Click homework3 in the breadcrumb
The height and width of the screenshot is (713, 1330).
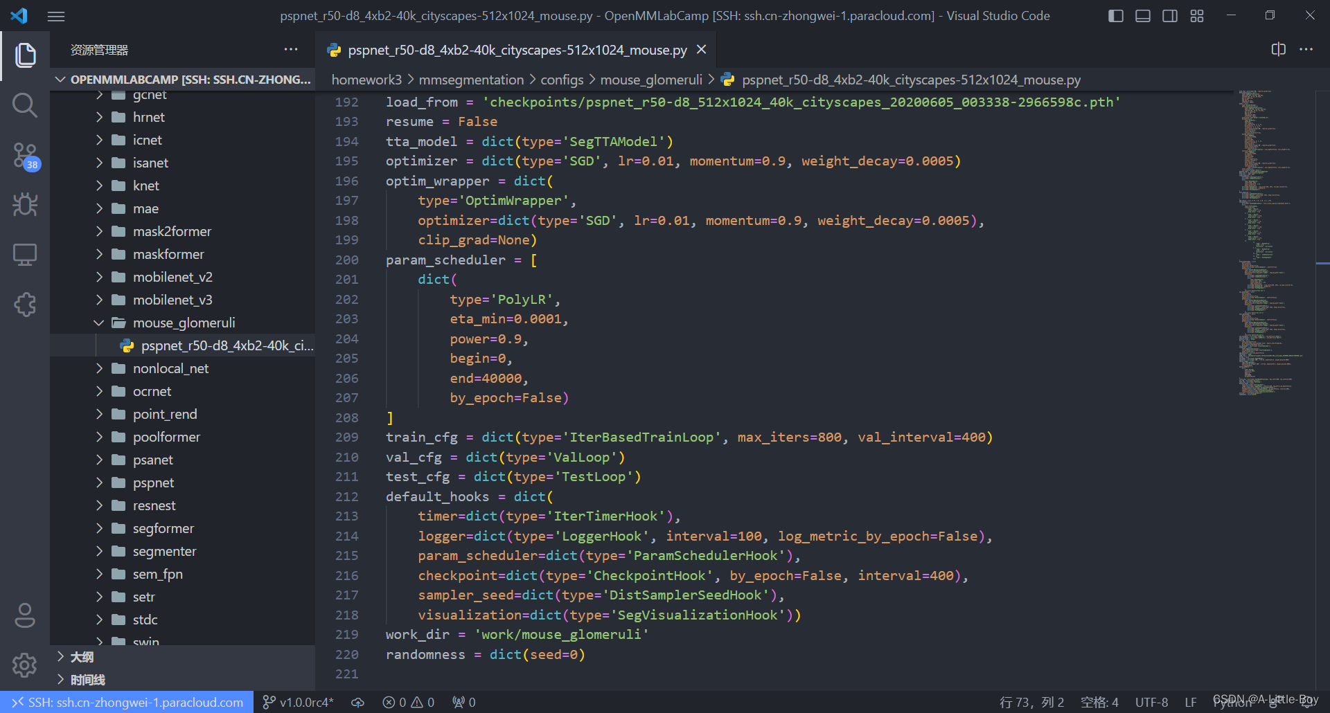point(366,80)
